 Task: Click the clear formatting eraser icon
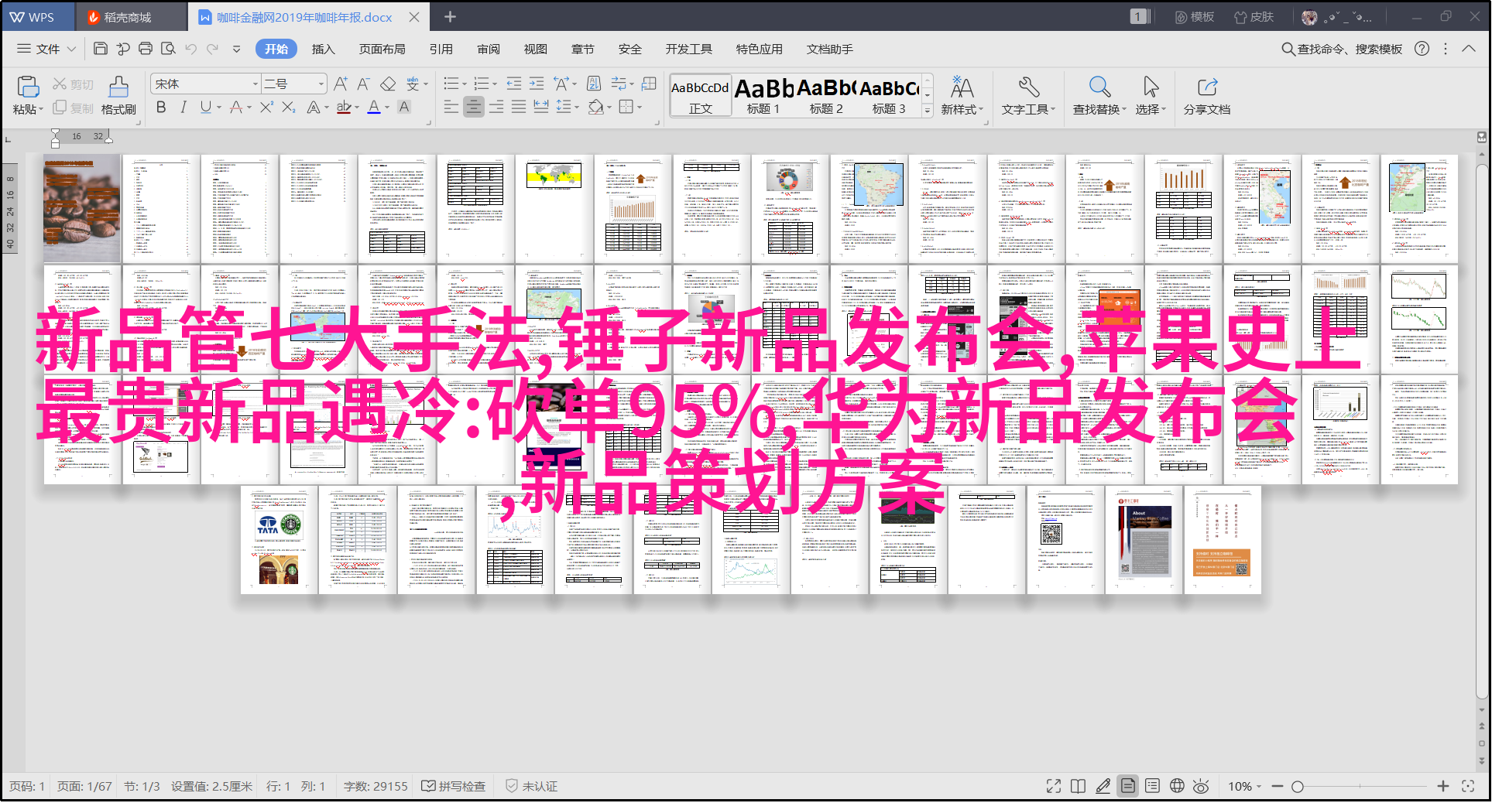[388, 84]
